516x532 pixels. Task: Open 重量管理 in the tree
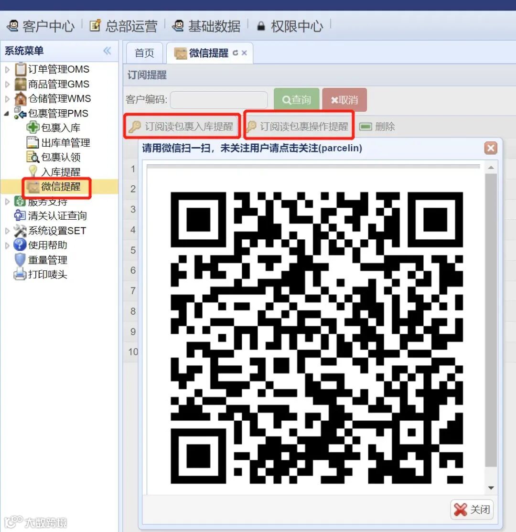(47, 260)
